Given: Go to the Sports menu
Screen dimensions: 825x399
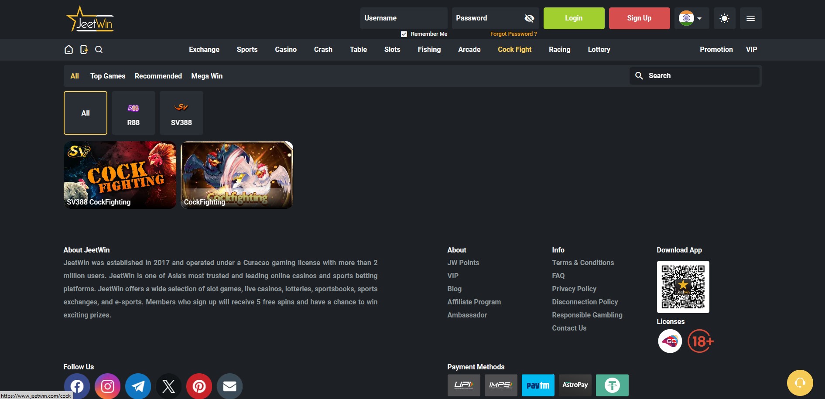Looking at the screenshot, I should [247, 49].
